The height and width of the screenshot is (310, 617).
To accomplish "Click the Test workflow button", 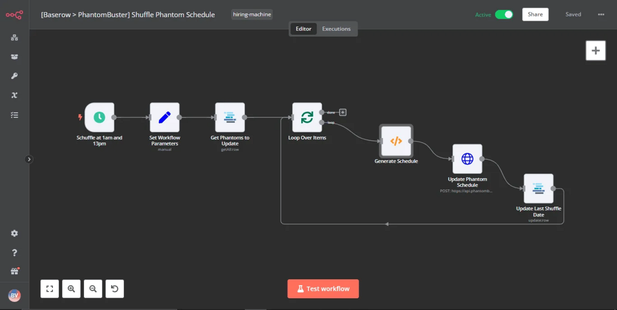I will (323, 289).
